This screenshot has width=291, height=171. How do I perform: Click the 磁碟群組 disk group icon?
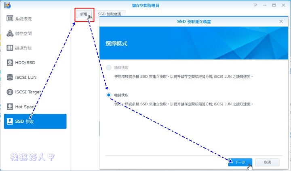click(10, 48)
